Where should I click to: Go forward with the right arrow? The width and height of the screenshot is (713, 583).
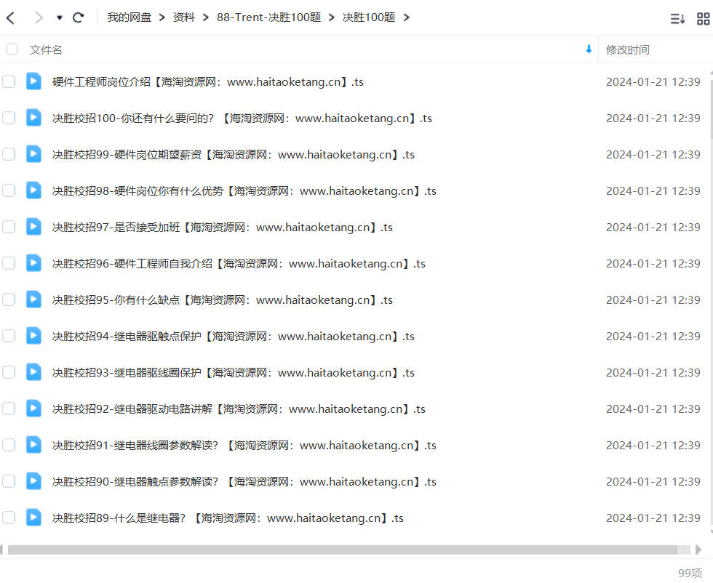tap(39, 17)
